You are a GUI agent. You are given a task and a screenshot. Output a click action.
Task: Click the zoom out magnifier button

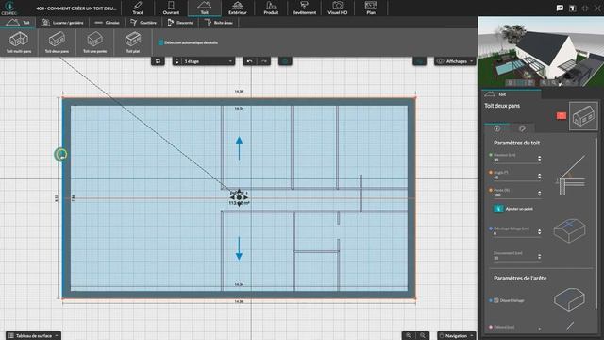(423, 336)
